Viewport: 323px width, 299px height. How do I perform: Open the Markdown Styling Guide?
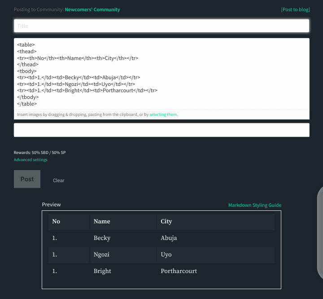click(x=255, y=205)
